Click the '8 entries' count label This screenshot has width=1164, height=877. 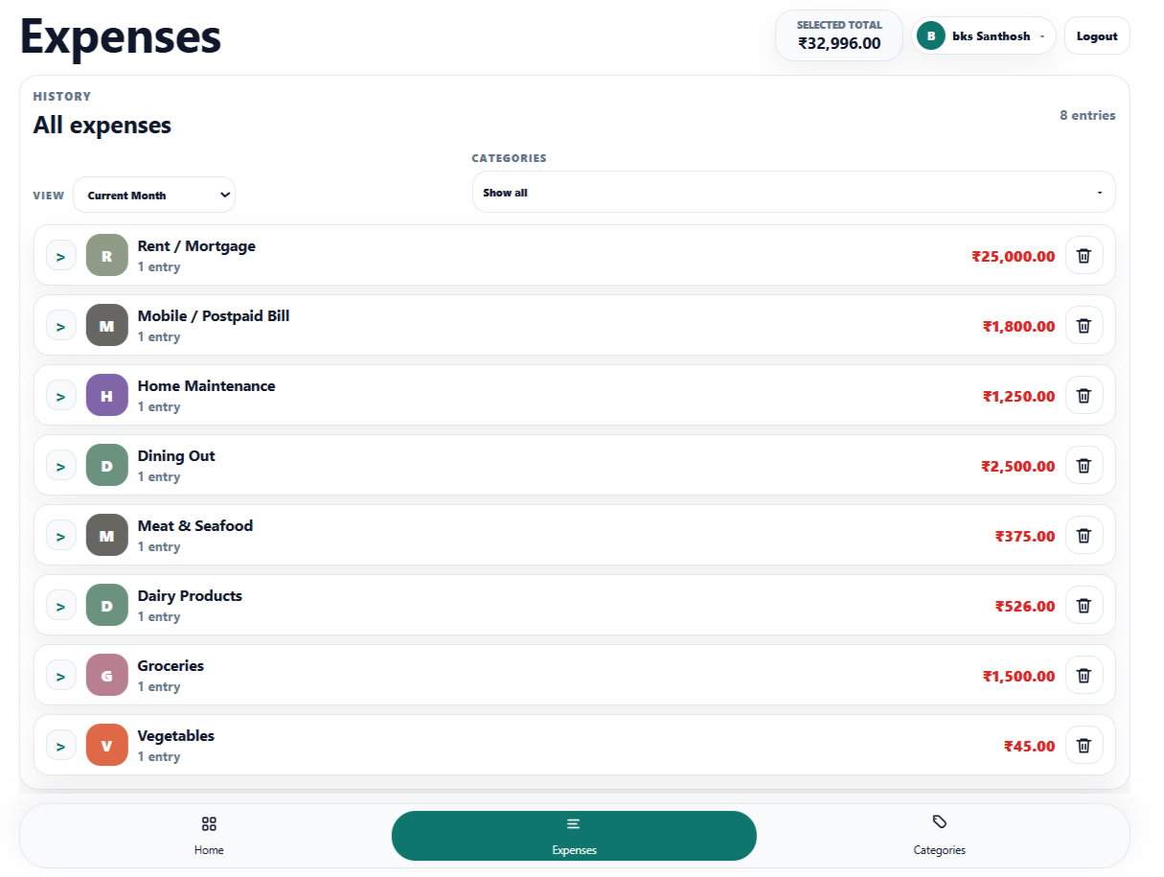tap(1087, 115)
